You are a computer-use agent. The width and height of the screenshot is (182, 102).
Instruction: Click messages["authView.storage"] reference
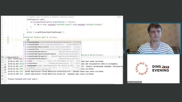click(x=90, y=25)
